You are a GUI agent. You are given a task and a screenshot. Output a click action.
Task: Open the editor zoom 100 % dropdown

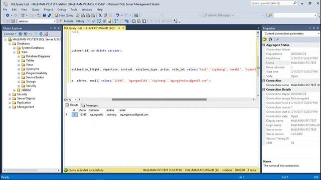point(76,99)
